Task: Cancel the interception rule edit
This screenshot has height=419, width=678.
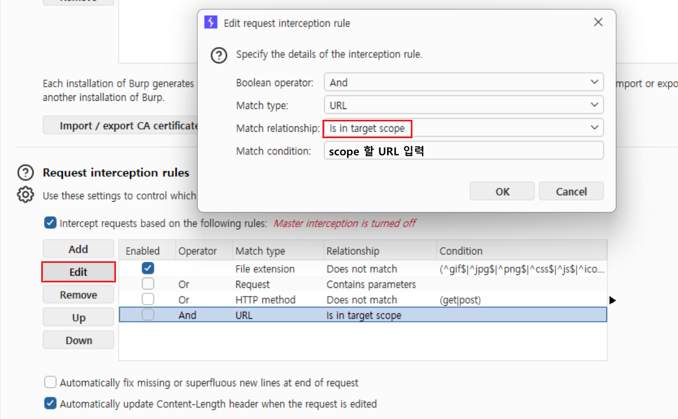Action: (x=571, y=191)
